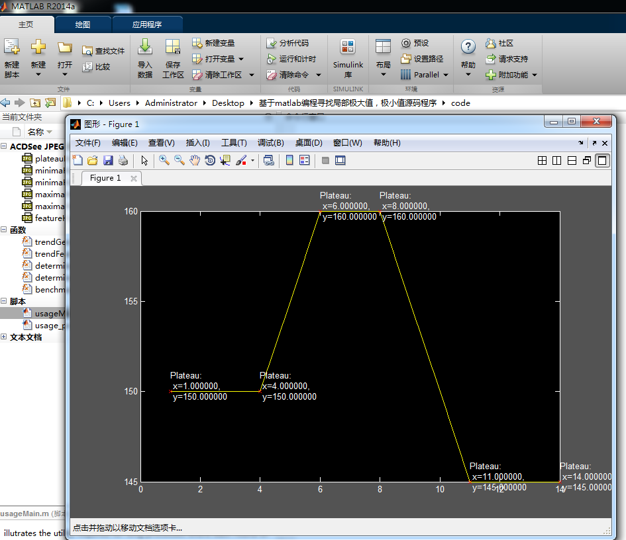626x540 pixels.
Task: Click the Link Plot icon
Action: [269, 160]
